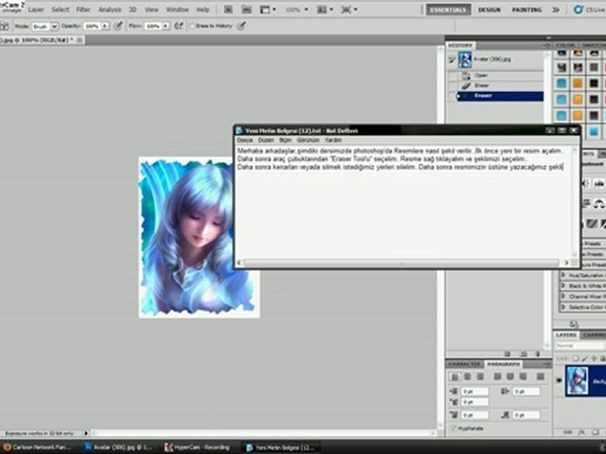
Task: Open Yardım menu in Notepad
Action: [333, 140]
